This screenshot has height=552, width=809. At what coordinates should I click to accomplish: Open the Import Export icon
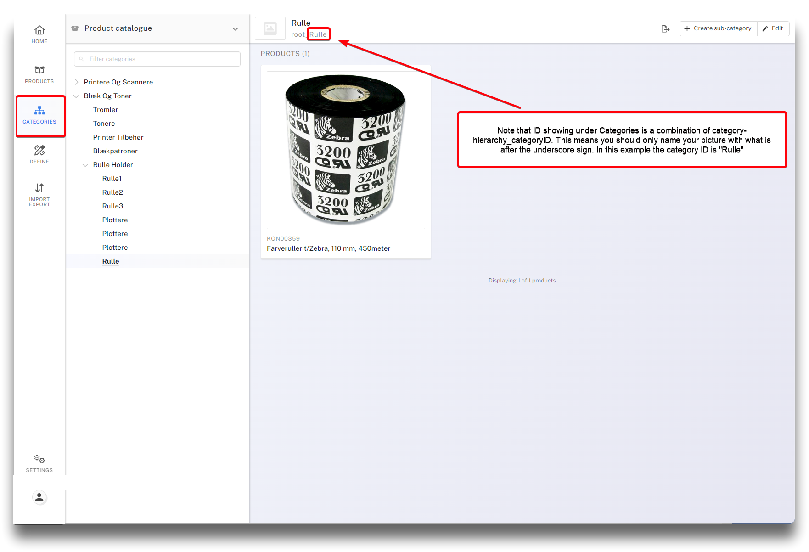(39, 188)
